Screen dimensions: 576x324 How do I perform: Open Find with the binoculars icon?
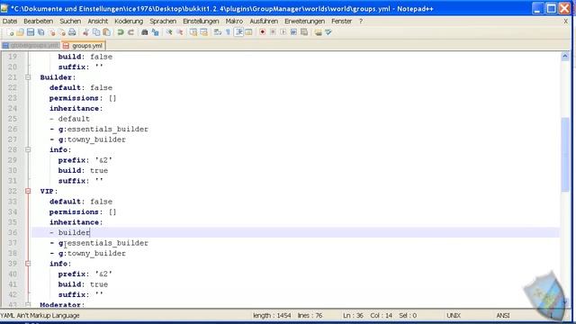pyautogui.click(x=144, y=32)
